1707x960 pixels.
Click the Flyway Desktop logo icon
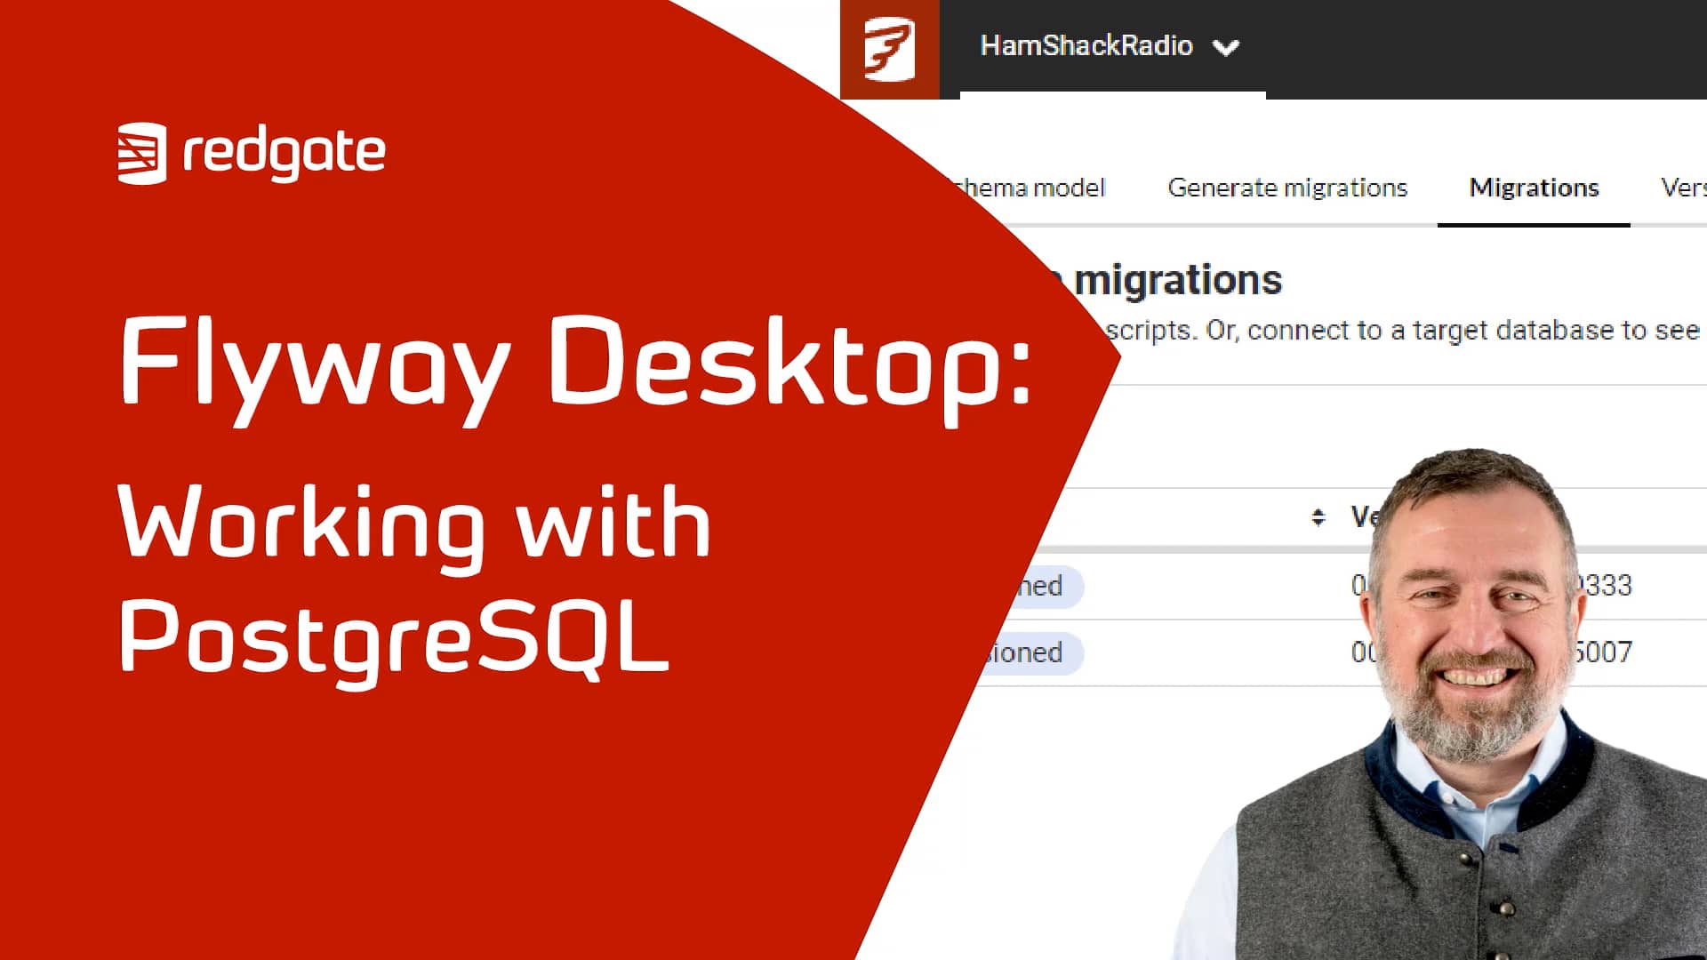click(889, 49)
